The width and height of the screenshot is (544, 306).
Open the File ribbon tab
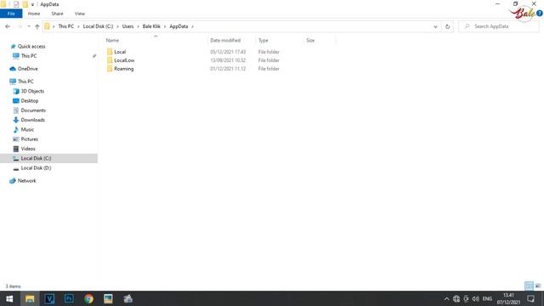pyautogui.click(x=11, y=14)
